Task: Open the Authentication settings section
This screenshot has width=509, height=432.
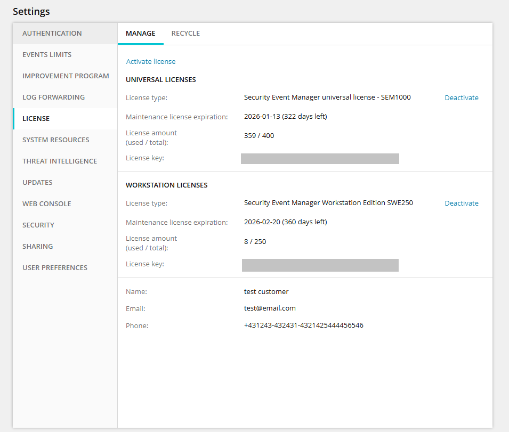Action: [x=52, y=33]
